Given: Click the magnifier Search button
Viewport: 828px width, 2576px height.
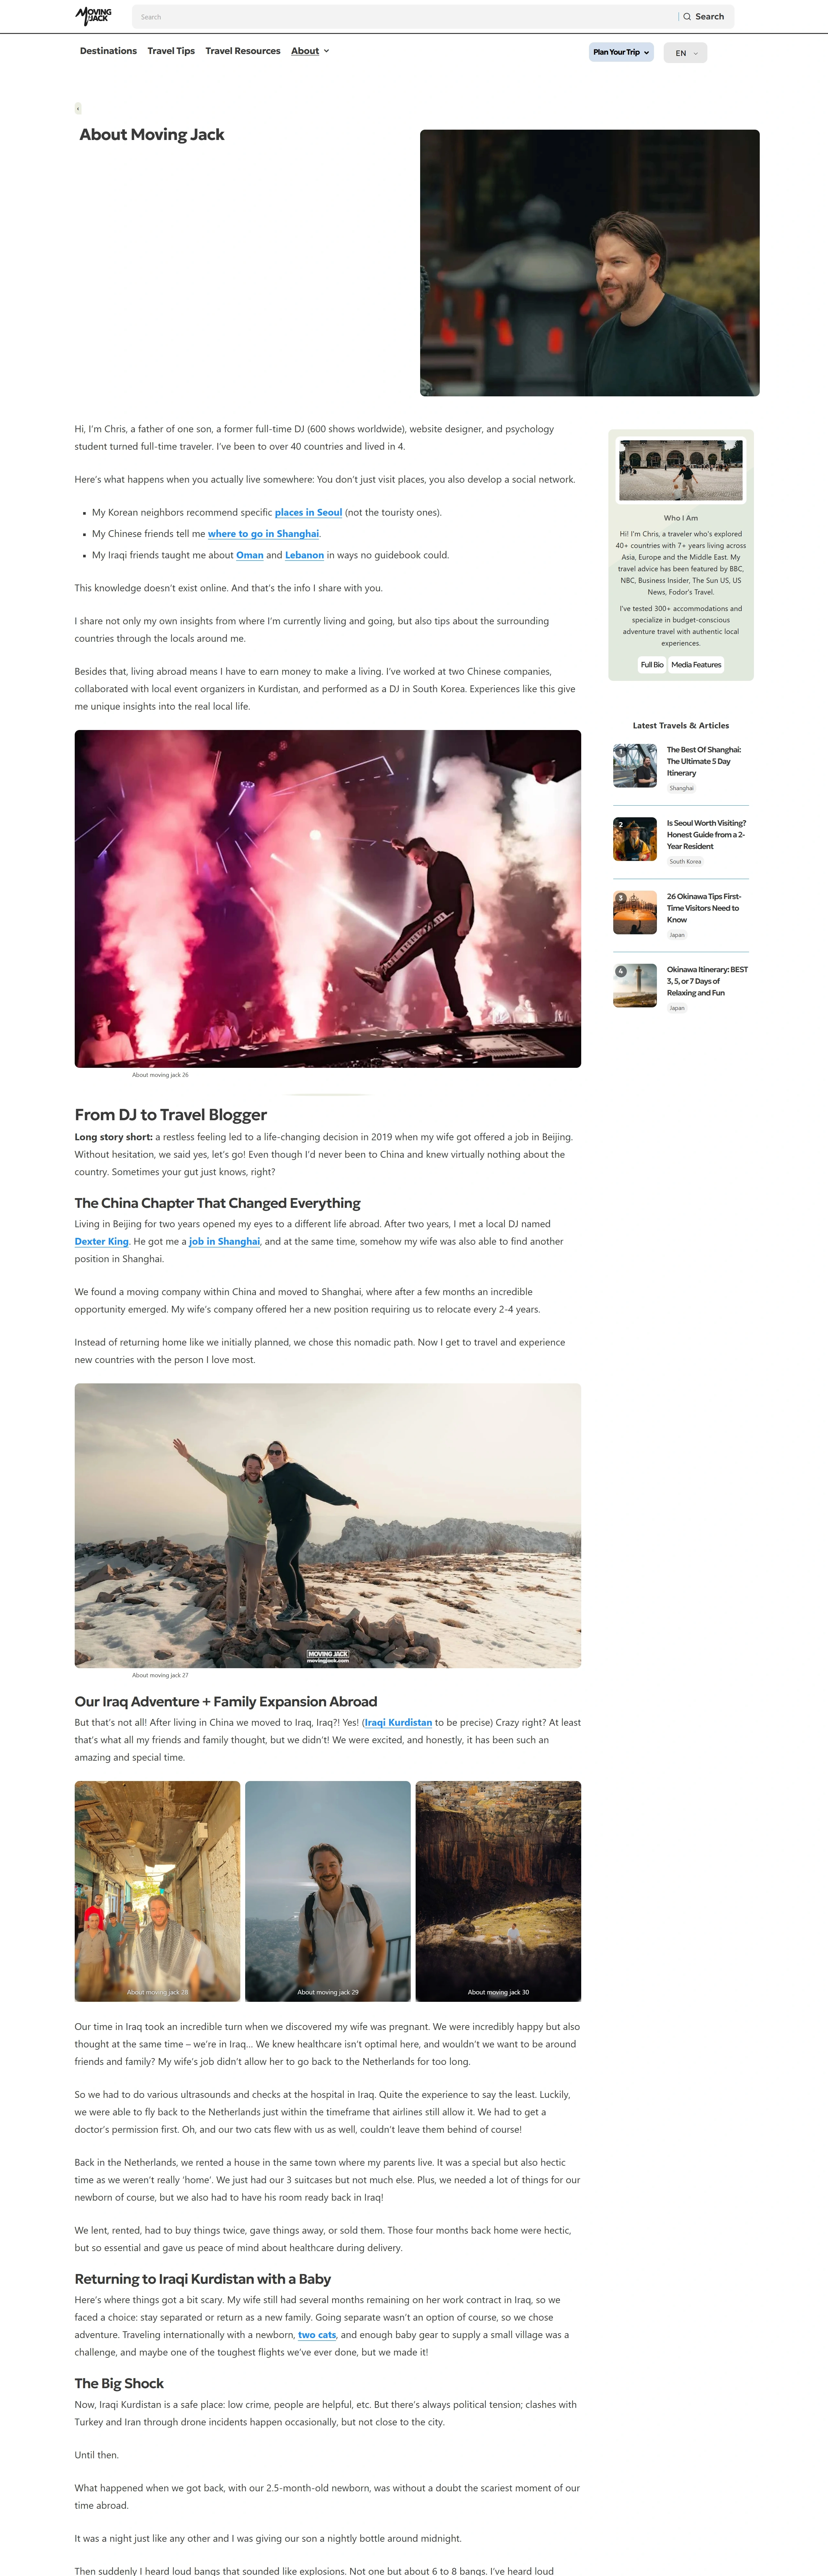Looking at the screenshot, I should click(704, 17).
